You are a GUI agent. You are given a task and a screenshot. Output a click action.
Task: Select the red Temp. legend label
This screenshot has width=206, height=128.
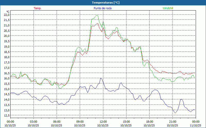pos(37,8)
